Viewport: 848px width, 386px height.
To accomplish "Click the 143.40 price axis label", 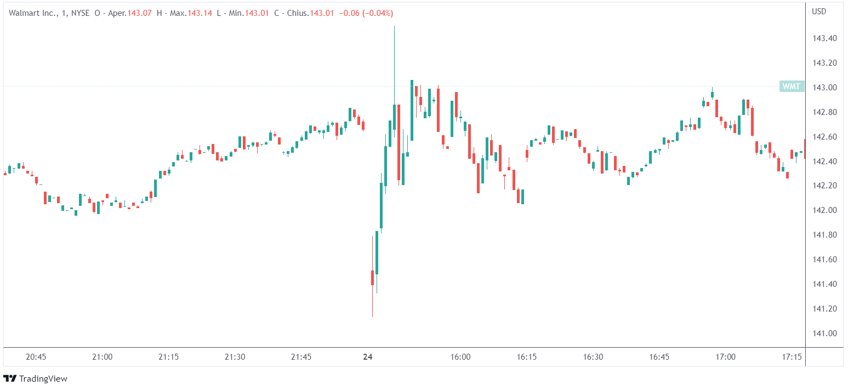I will (x=824, y=38).
